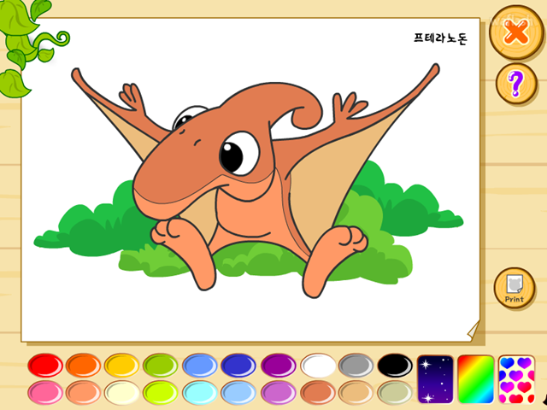Viewport: 547px width, 410px height.
Task: Choose the dark purple paint swatch
Action: 279,366
